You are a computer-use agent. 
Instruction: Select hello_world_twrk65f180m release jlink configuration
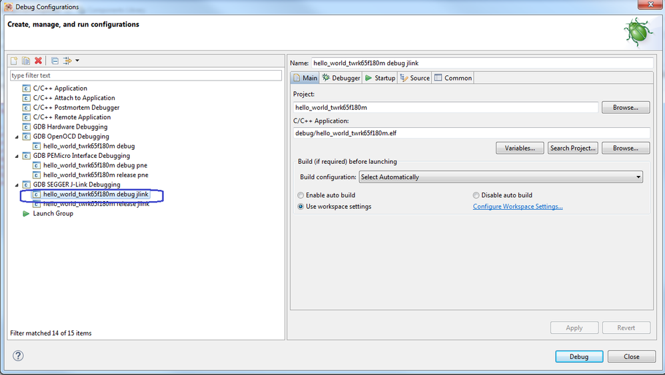click(96, 204)
